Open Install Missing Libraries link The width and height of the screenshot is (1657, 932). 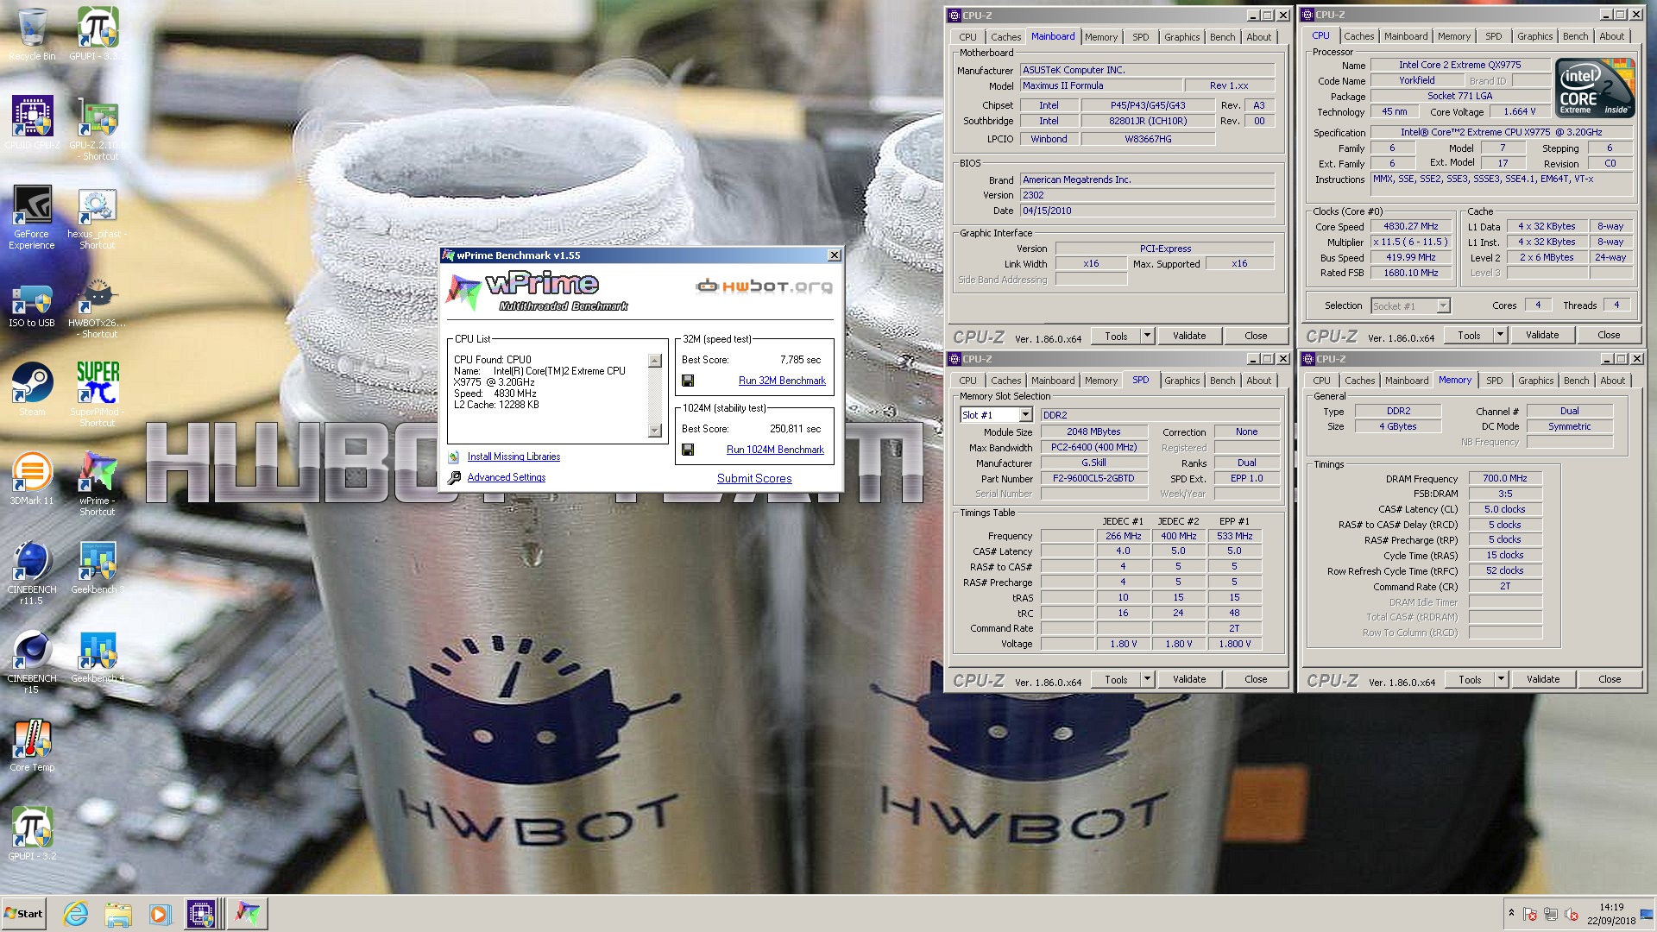(x=513, y=457)
